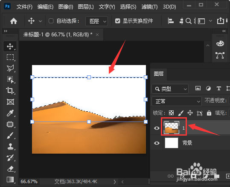This screenshot has width=230, height=187.
Task: Select the Spot Healing tool
Action: 10,125
